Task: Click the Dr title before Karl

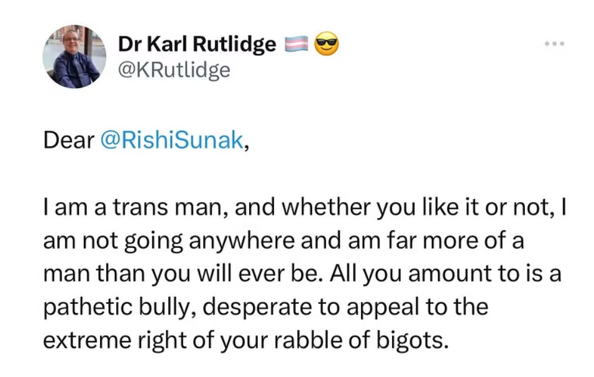Action: point(129,44)
